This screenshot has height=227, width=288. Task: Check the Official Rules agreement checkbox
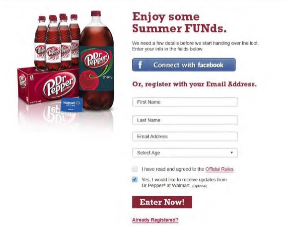pos(135,169)
